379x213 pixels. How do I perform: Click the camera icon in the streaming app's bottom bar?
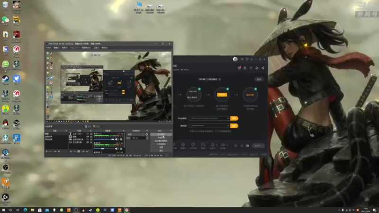click(x=183, y=145)
